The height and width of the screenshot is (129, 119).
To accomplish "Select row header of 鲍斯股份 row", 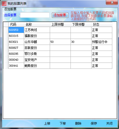I will pos(6,66).
